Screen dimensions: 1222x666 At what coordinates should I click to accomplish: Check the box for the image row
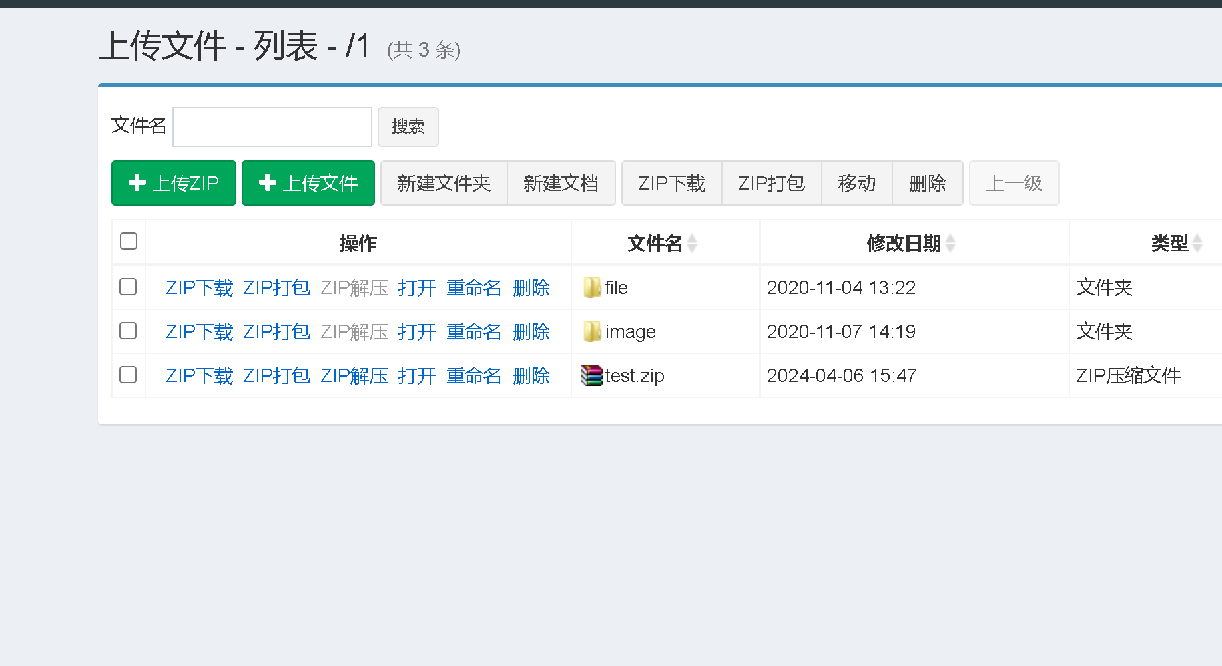[128, 331]
